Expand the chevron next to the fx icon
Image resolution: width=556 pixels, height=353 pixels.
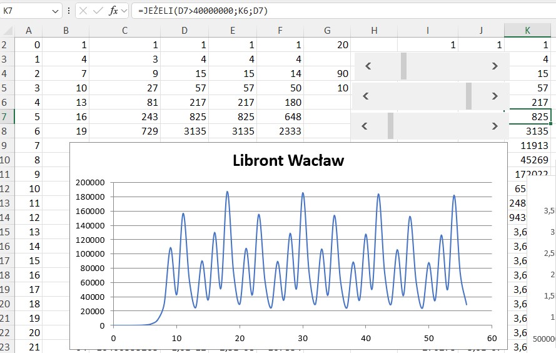coord(124,11)
